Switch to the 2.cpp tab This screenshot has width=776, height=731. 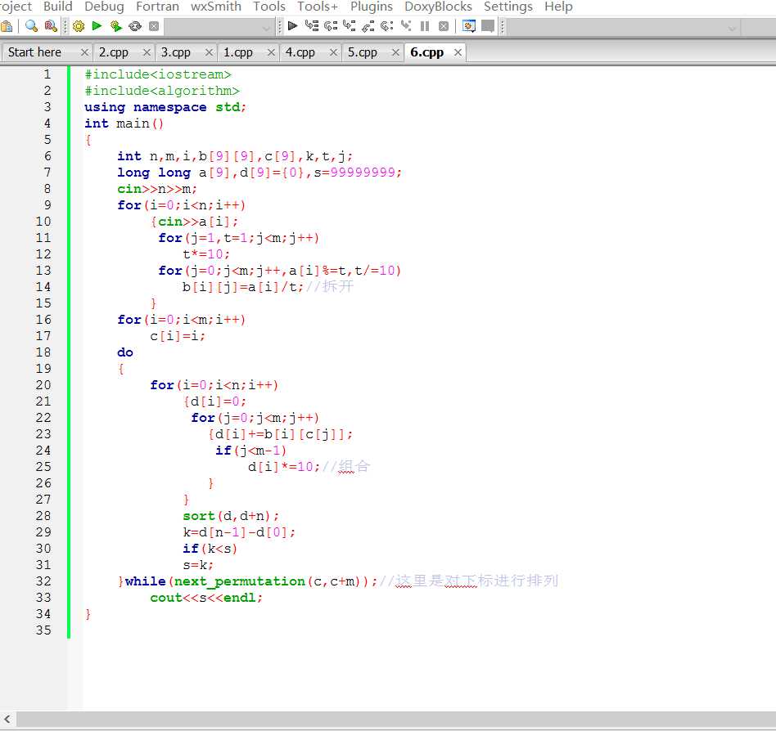click(113, 52)
